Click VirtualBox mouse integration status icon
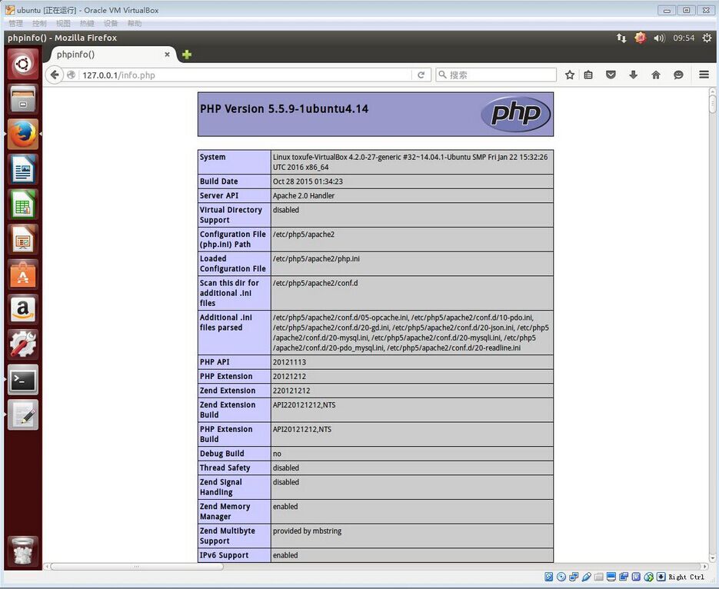This screenshot has width=719, height=589. [648, 577]
